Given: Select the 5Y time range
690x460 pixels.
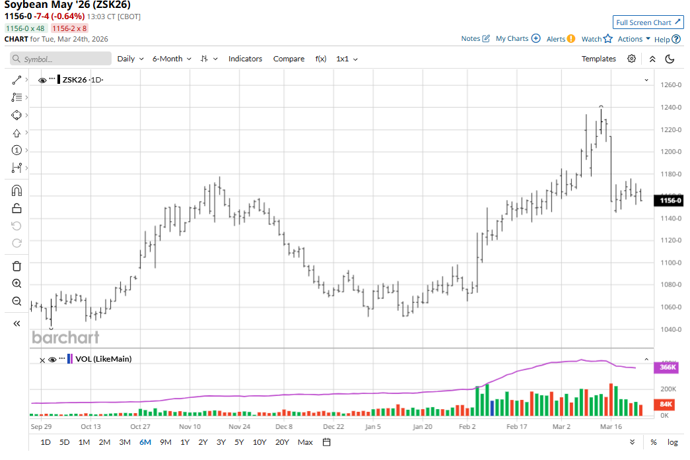Looking at the screenshot, I should [x=239, y=442].
